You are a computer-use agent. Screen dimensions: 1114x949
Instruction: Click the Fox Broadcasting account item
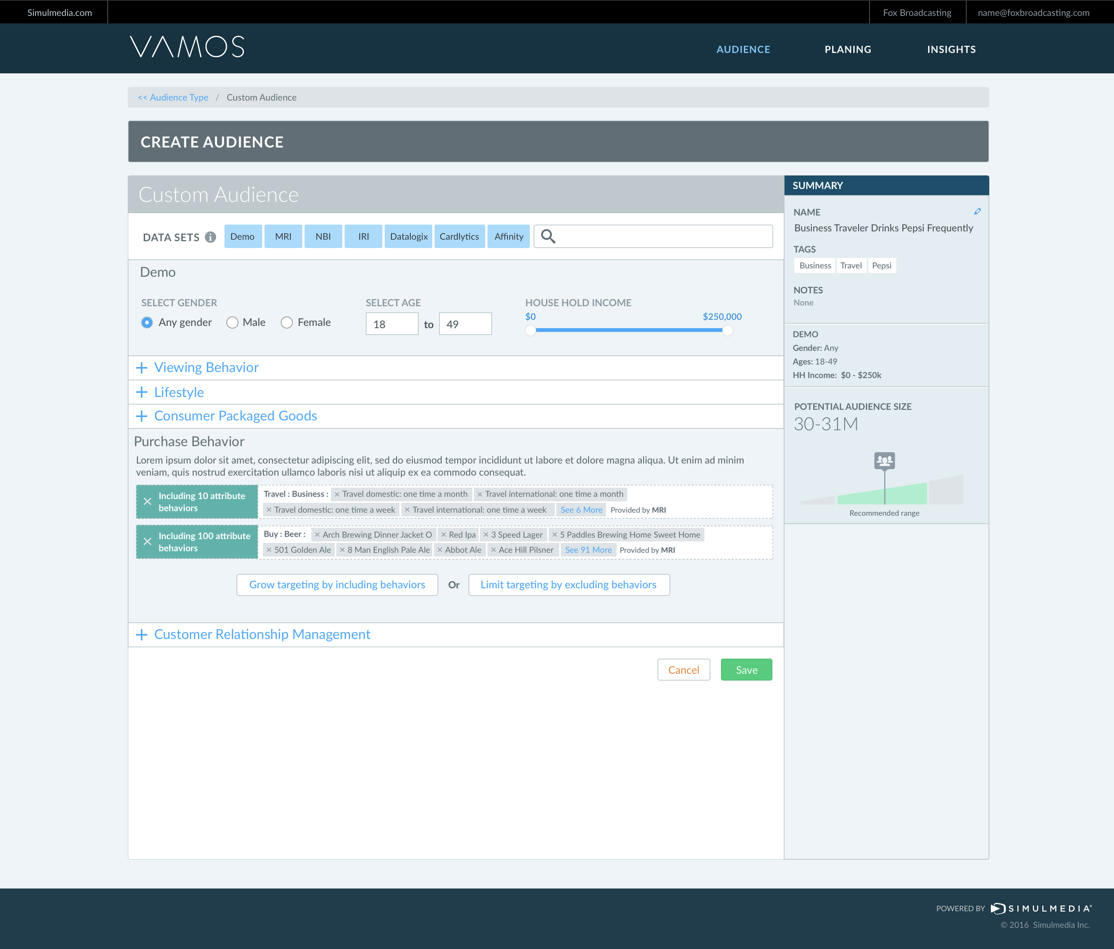coord(917,12)
